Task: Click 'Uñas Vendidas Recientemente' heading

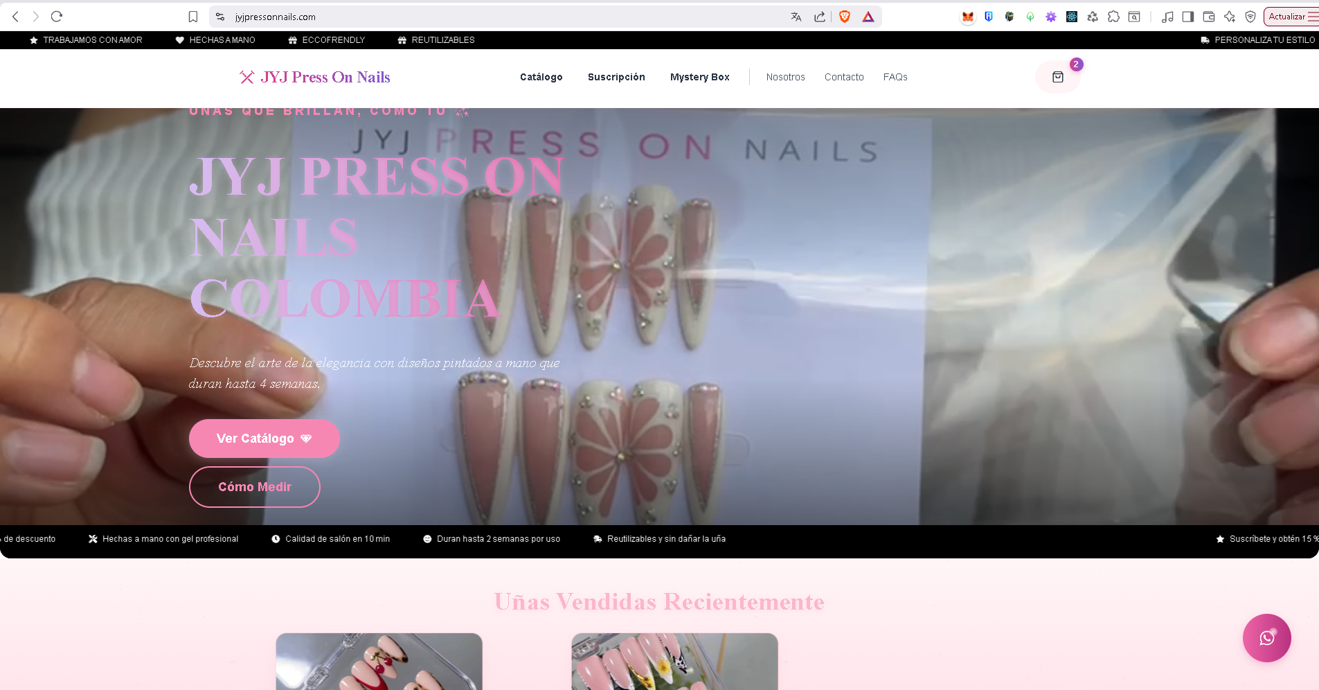Action: click(659, 602)
